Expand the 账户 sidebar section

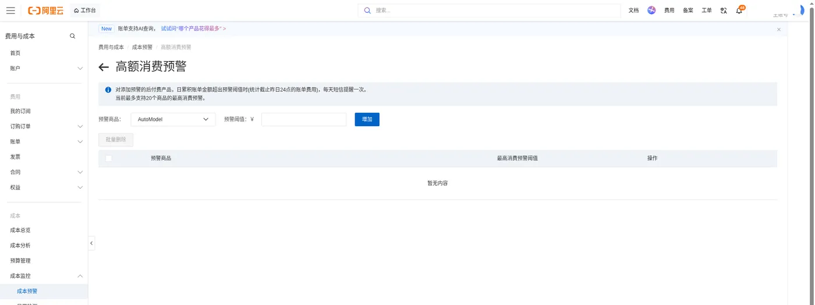click(44, 69)
